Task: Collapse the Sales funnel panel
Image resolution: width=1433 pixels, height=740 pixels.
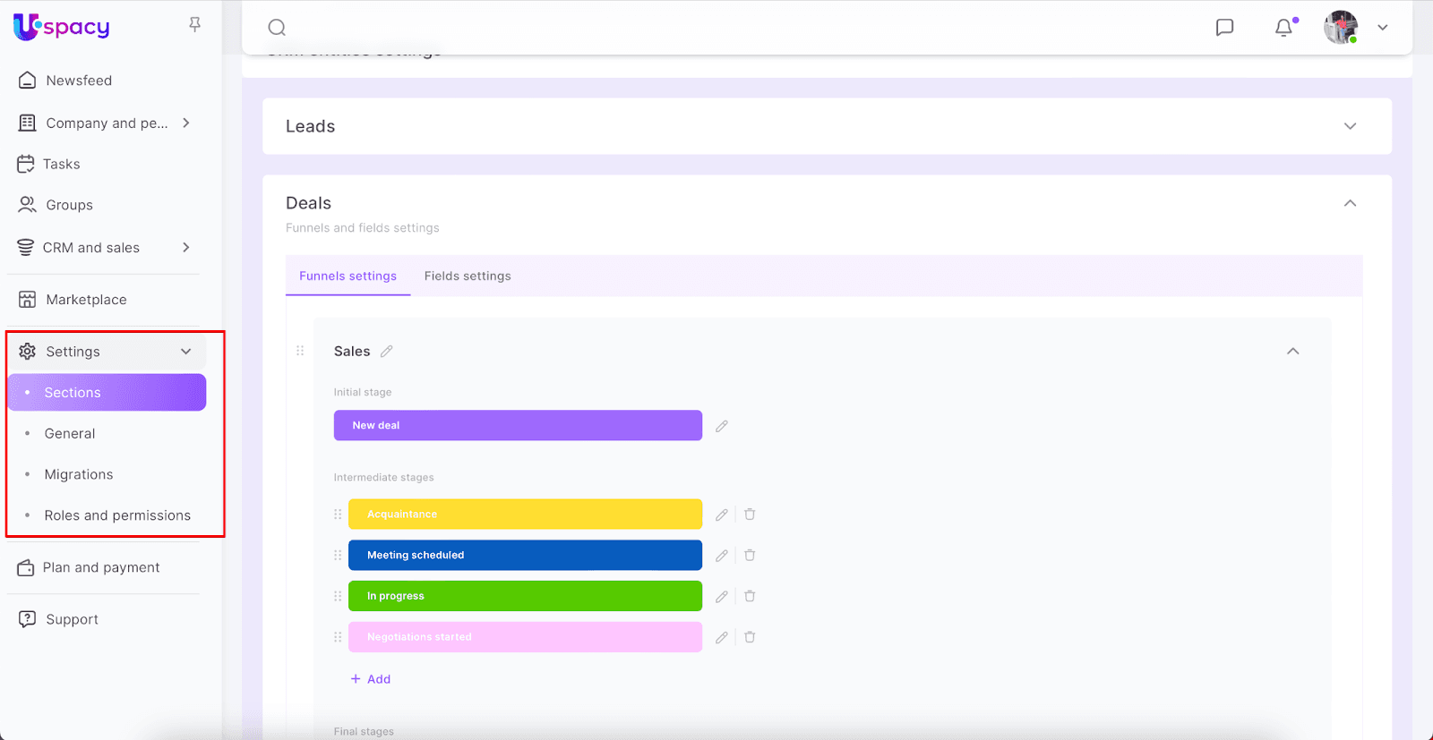Action: click(x=1292, y=352)
